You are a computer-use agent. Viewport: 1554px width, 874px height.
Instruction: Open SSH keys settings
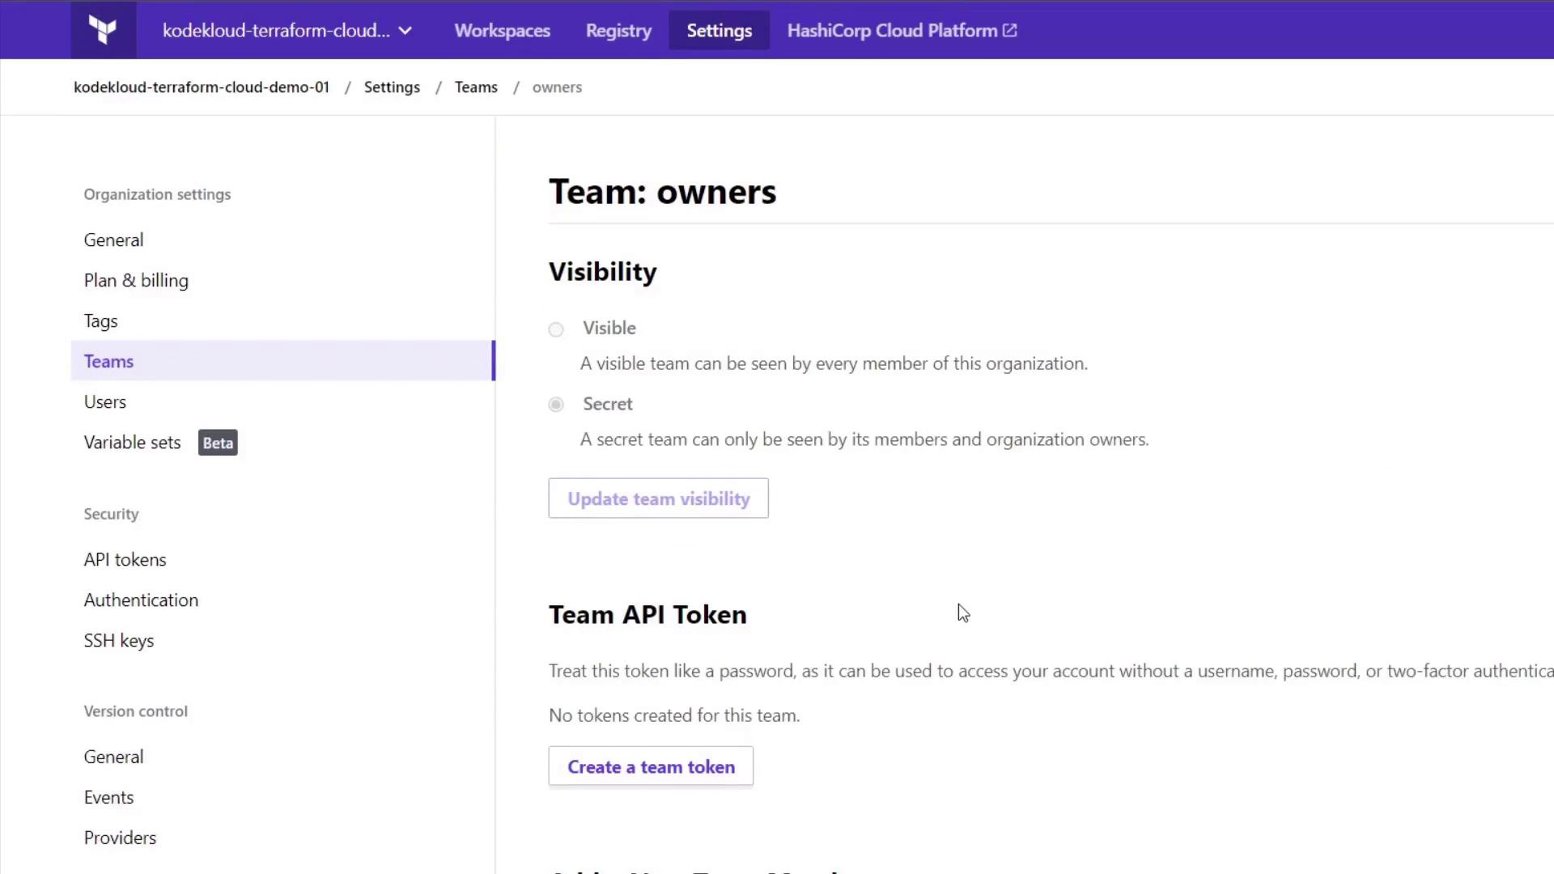tap(119, 641)
